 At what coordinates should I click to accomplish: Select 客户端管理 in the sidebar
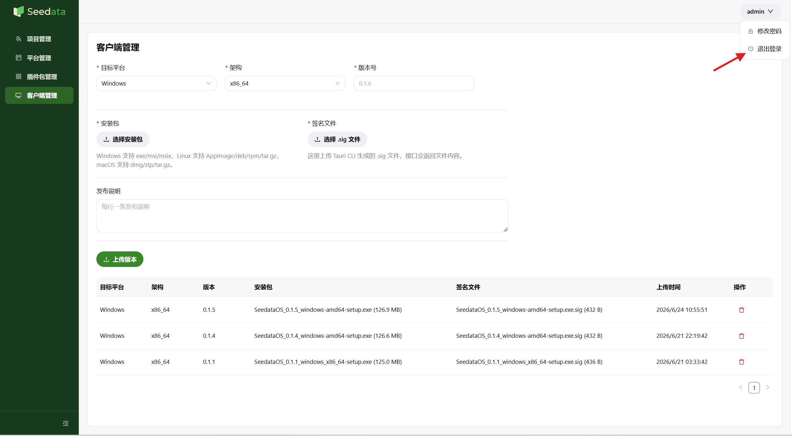tap(39, 95)
